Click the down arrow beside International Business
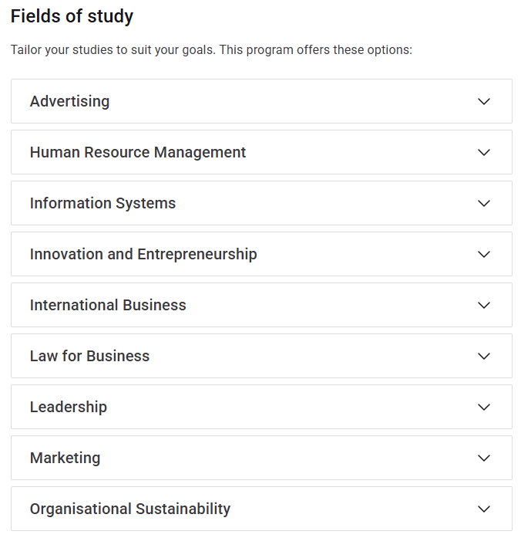 [x=484, y=305]
